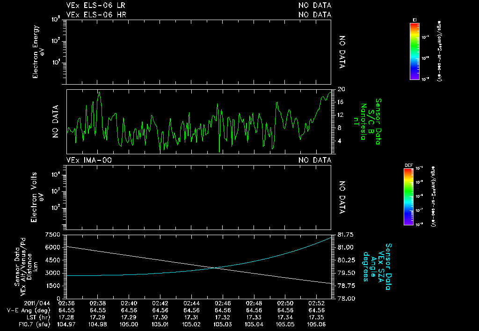Click the F10.7 value 105.04
Viewport: 479px width, 331px height.
coord(254,324)
